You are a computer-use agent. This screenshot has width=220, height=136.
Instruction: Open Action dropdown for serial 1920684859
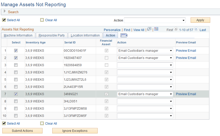pyautogui.click(x=145, y=65)
